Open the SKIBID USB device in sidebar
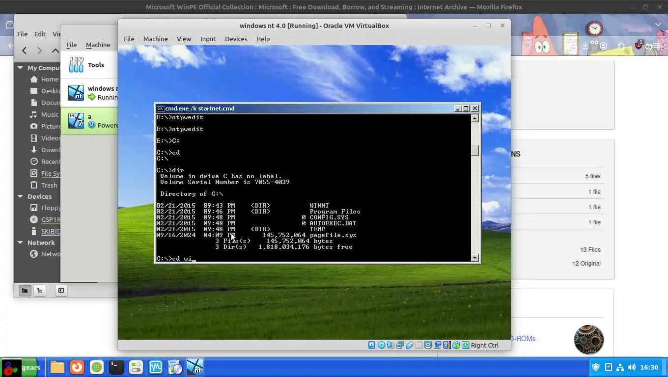Screen dimensions: 668x377 (44, 231)
